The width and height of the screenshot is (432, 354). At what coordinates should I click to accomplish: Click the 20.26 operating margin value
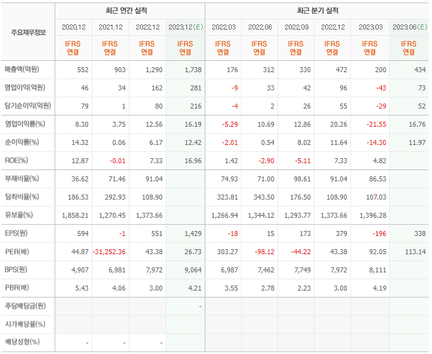338,124
